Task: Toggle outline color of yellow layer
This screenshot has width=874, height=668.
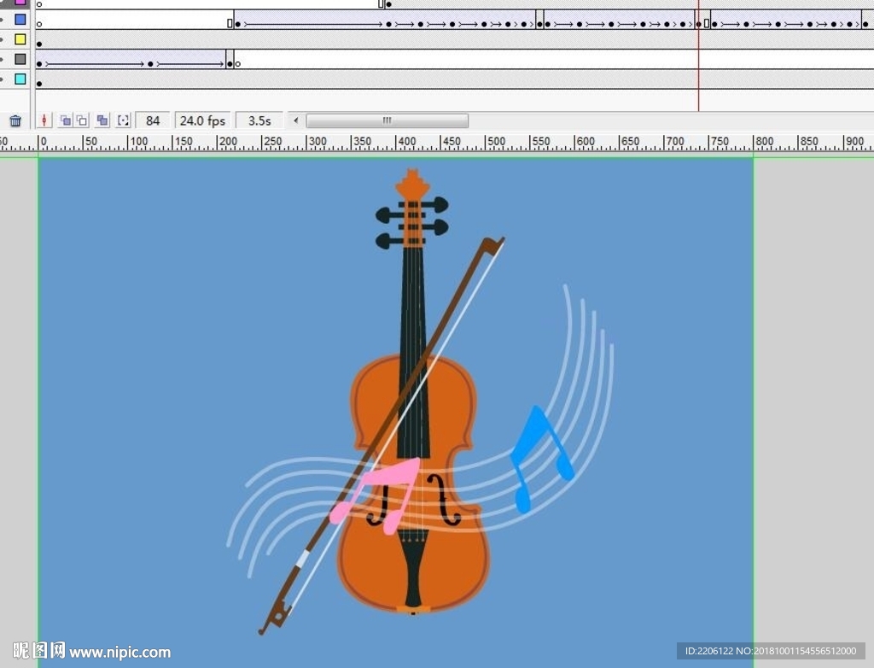Action: 20,39
